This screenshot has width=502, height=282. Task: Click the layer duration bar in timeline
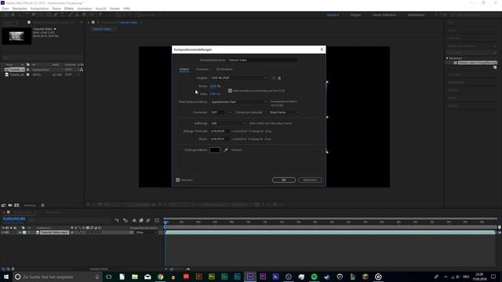[330, 233]
